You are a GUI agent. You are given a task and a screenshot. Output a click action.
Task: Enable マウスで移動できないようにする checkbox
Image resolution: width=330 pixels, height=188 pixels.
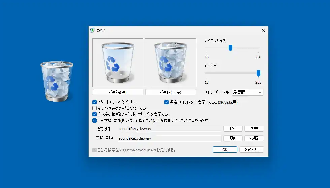click(x=95, y=108)
